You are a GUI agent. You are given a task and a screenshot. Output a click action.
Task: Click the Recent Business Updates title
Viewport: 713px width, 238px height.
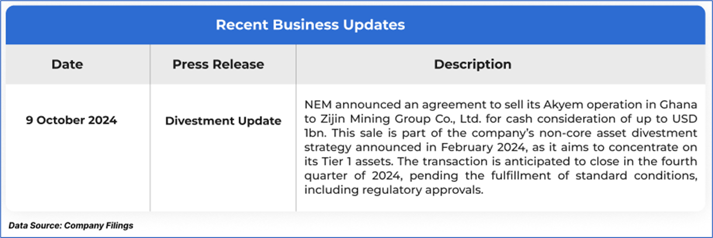click(310, 25)
